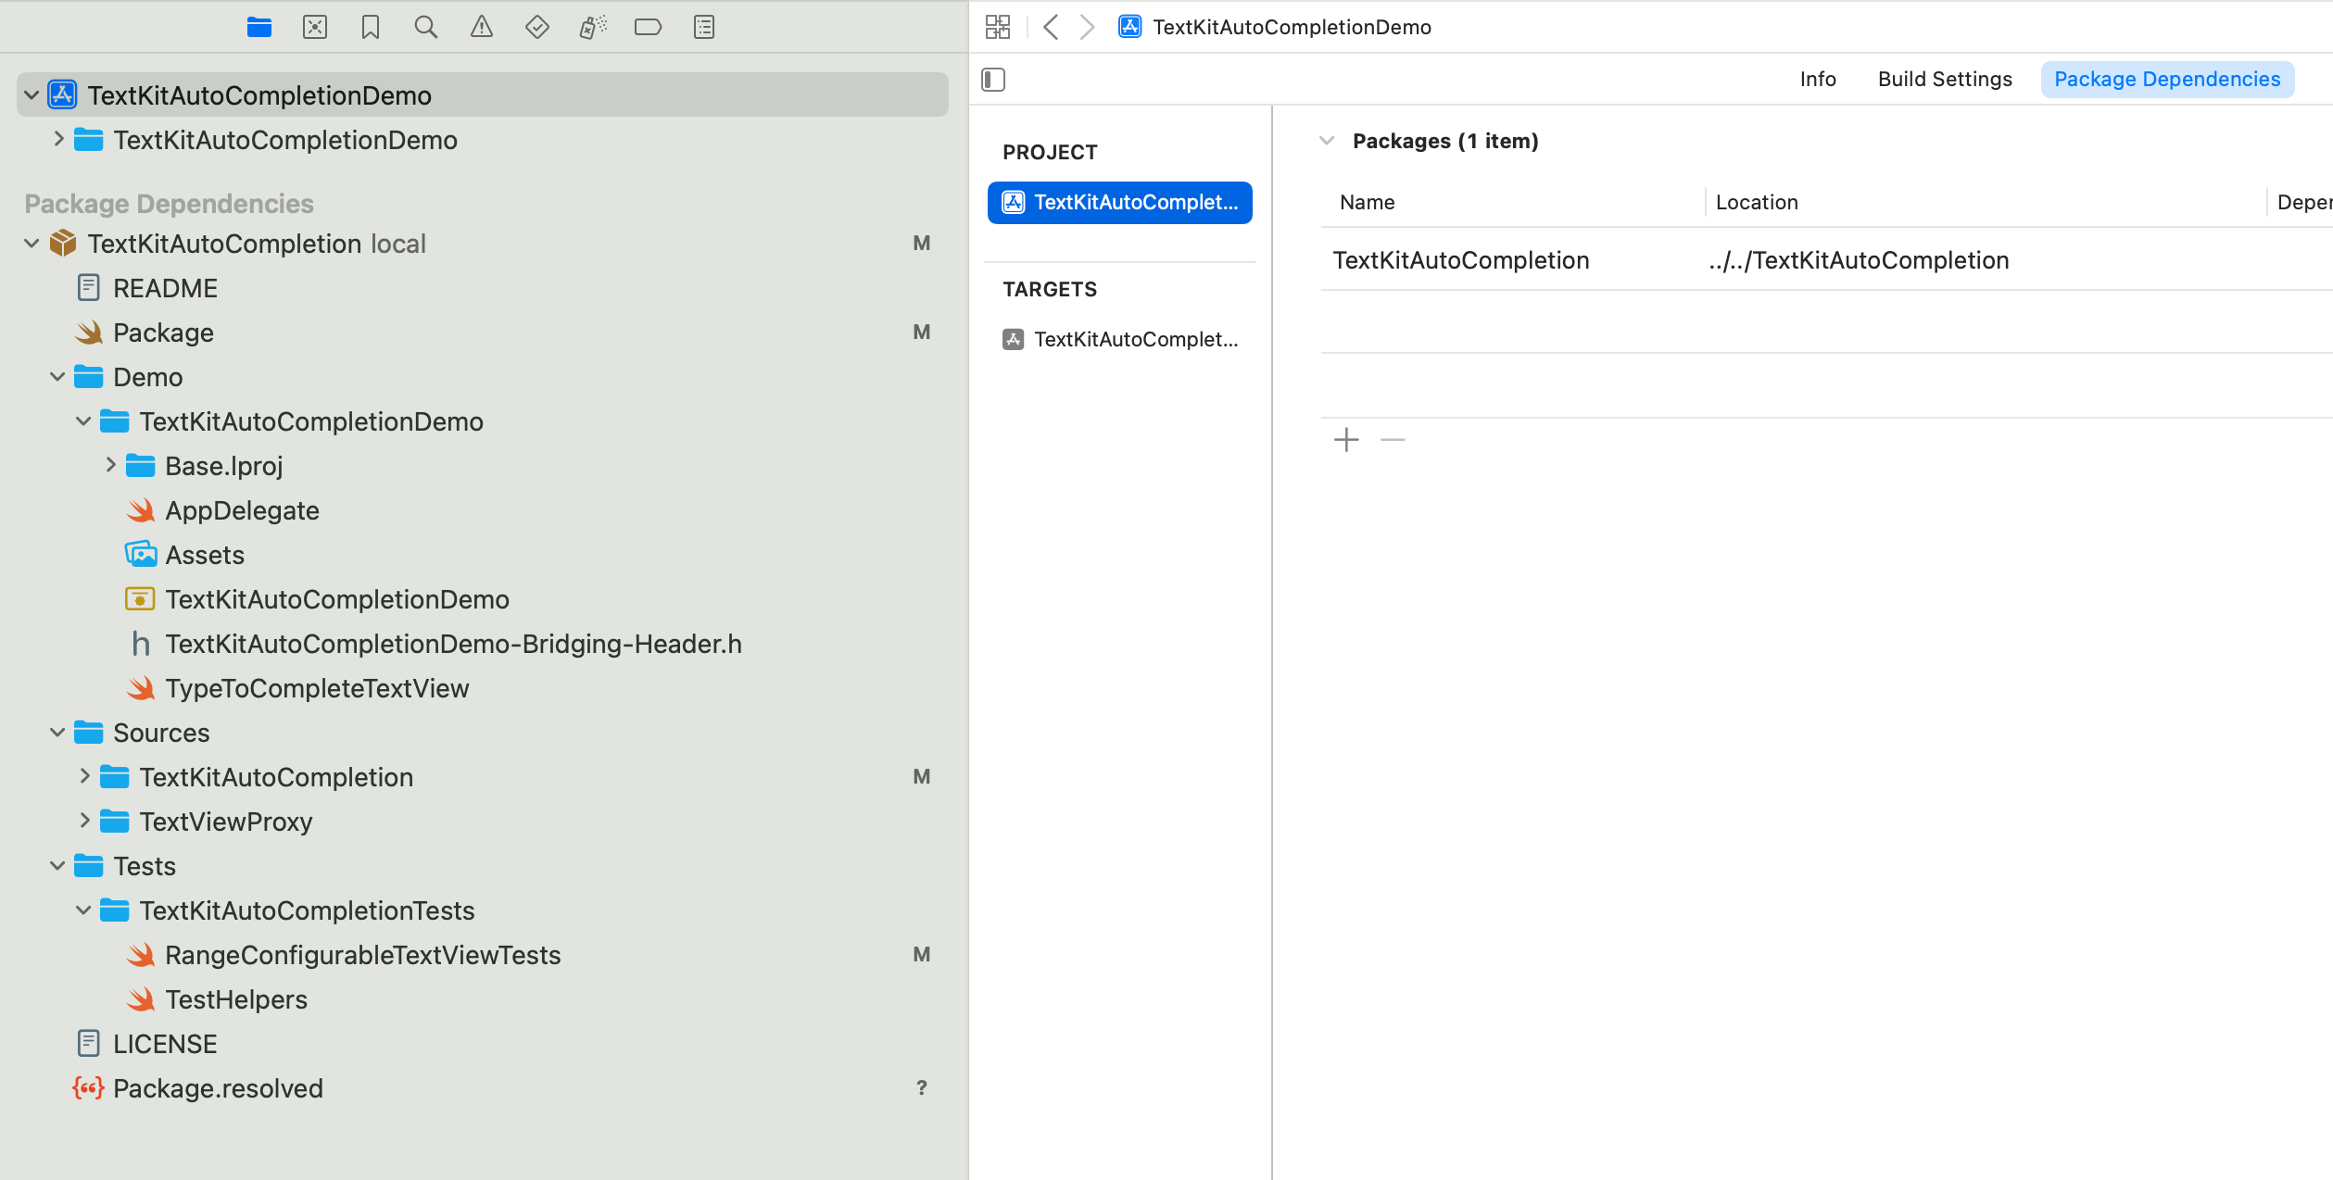Open the Source Control navigator
This screenshot has height=1180, width=2333.
point(315,28)
